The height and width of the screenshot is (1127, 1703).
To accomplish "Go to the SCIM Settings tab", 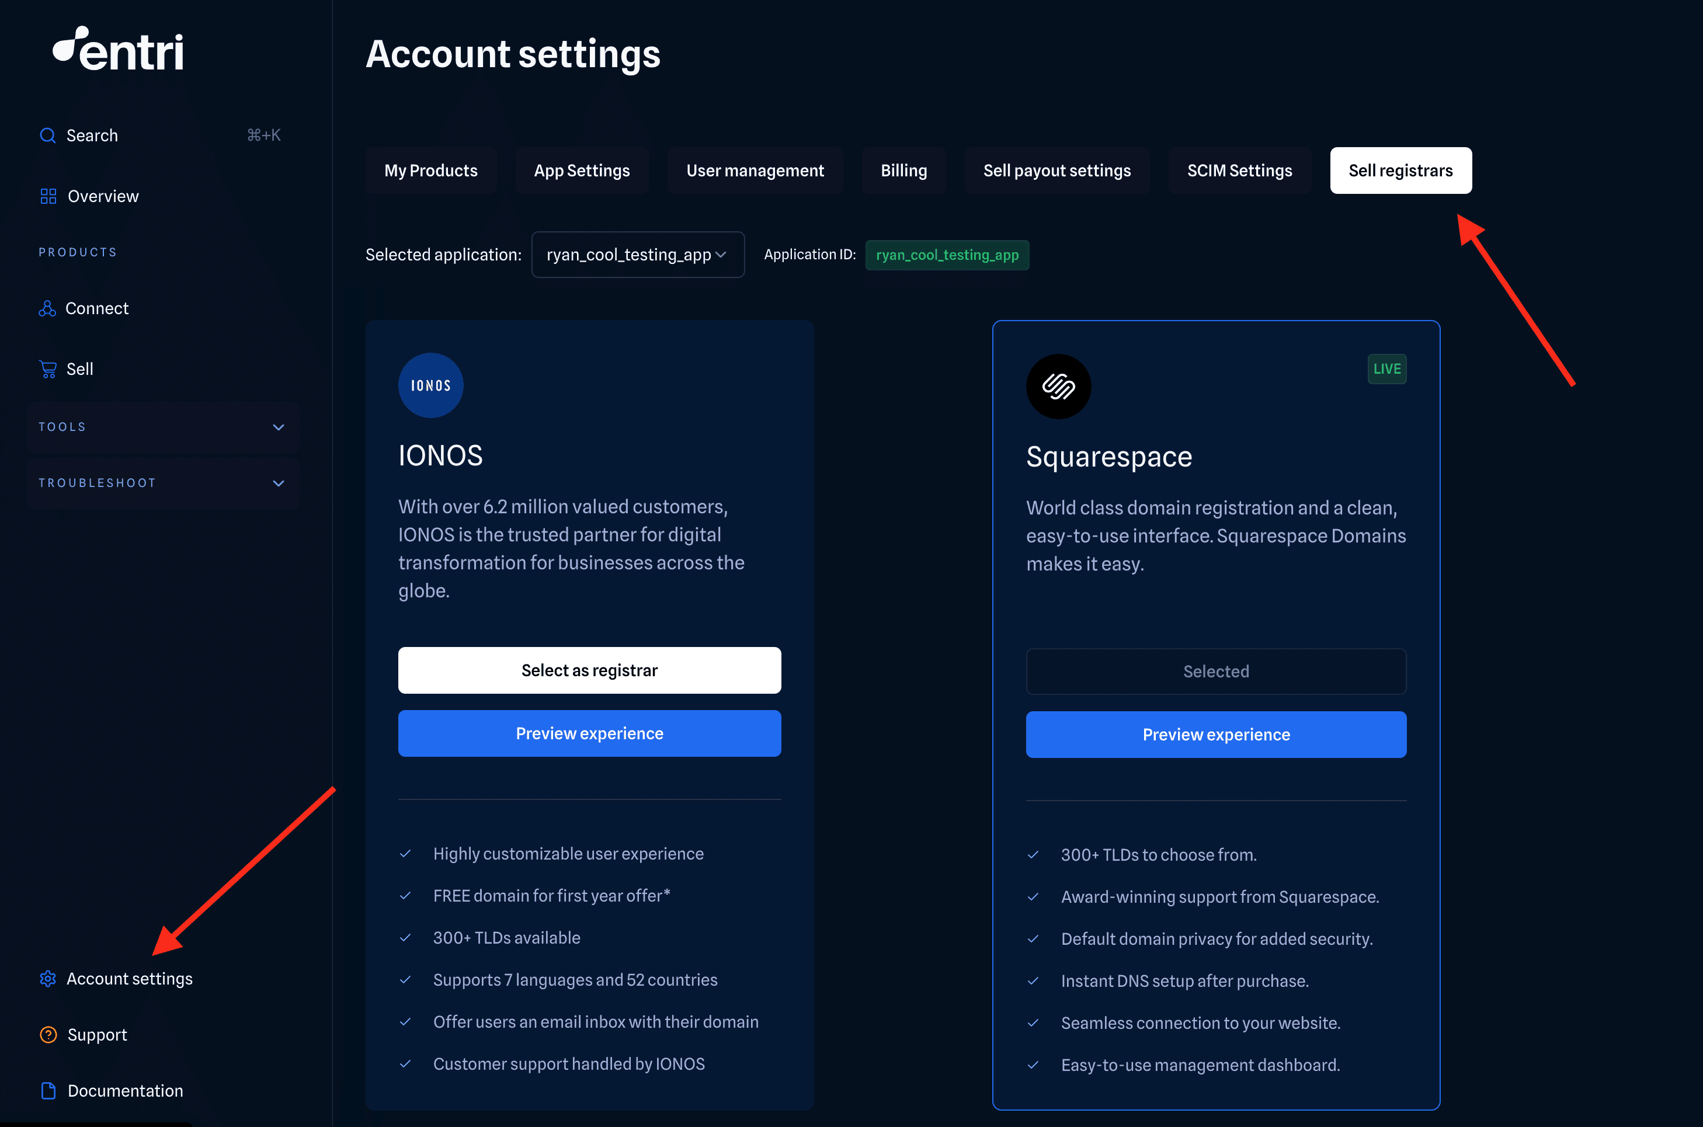I will [1239, 171].
